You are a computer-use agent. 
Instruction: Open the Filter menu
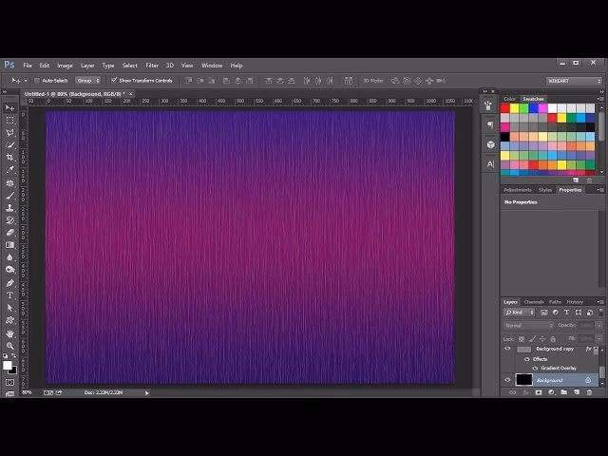152,66
